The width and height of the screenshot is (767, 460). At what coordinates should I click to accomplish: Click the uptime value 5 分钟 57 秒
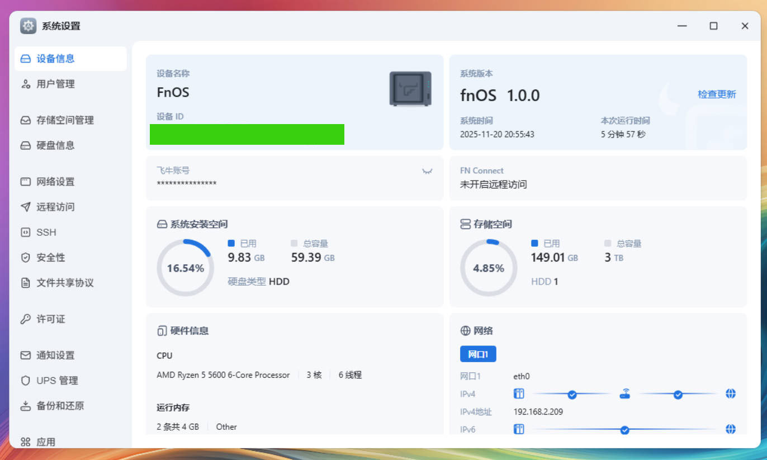[623, 135]
